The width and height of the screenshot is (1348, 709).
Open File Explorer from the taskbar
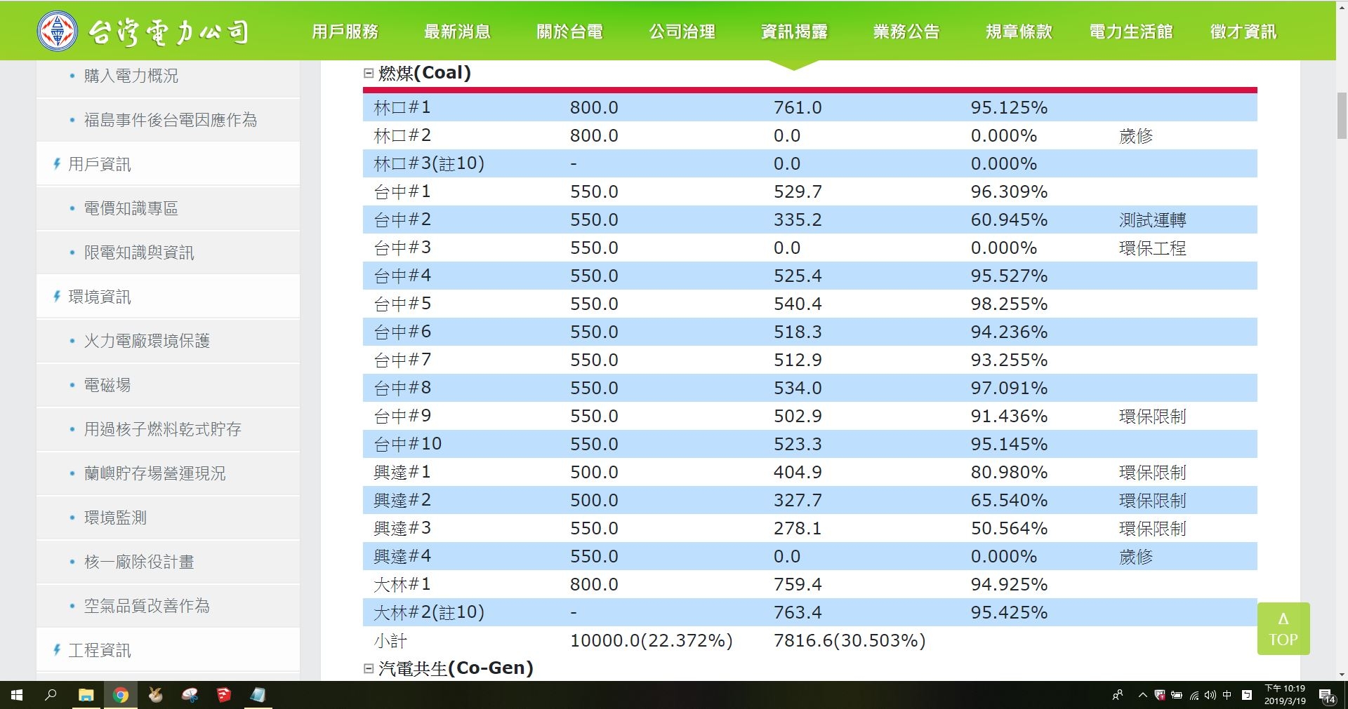pos(86,695)
